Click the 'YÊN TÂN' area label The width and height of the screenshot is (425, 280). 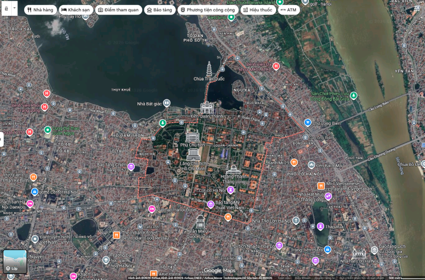point(404,71)
